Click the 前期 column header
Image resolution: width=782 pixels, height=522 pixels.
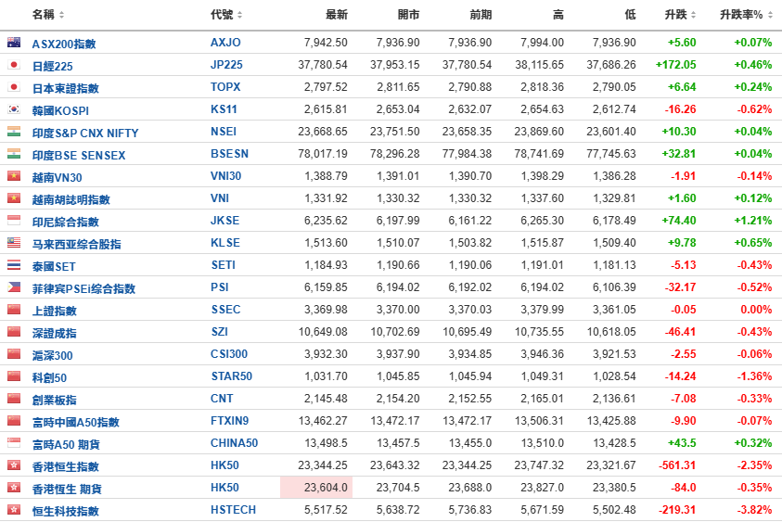481,15
